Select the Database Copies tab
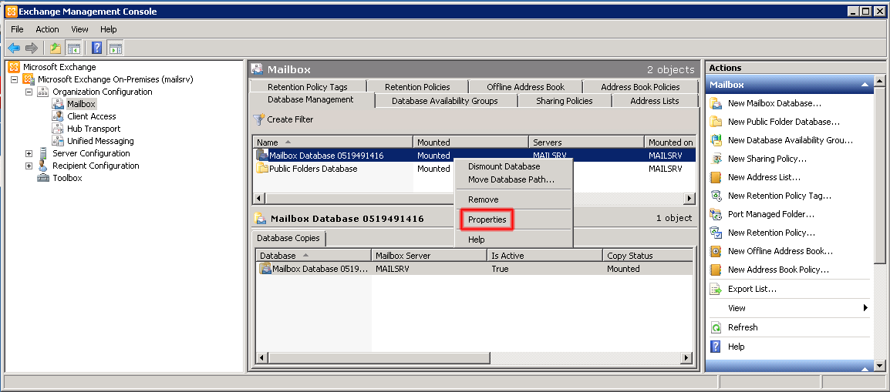The image size is (890, 392). 288,238
